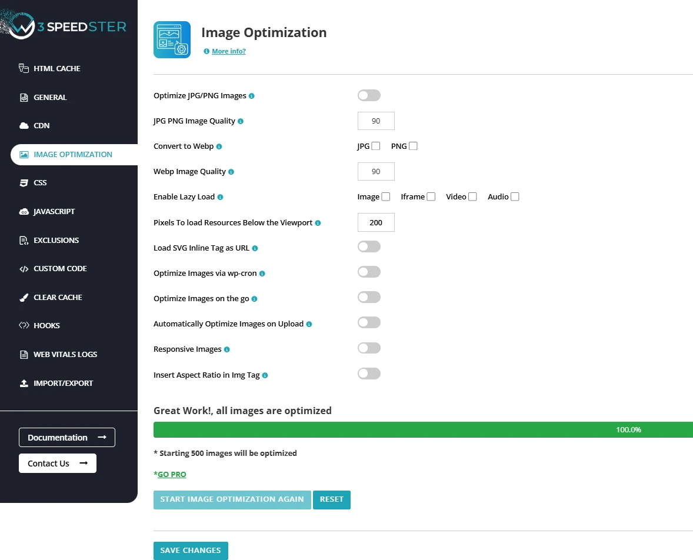693x560 pixels.
Task: Click the Import/Export upload icon
Action: click(24, 384)
